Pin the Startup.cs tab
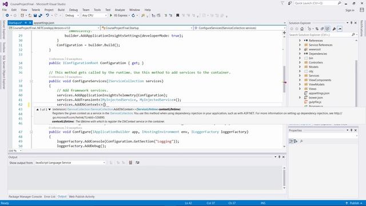The height and width of the screenshot is (206, 366). coord(26,23)
